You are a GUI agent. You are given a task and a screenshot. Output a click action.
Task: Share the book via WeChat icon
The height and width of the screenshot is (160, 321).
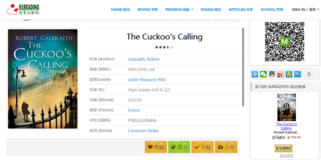(x=263, y=74)
